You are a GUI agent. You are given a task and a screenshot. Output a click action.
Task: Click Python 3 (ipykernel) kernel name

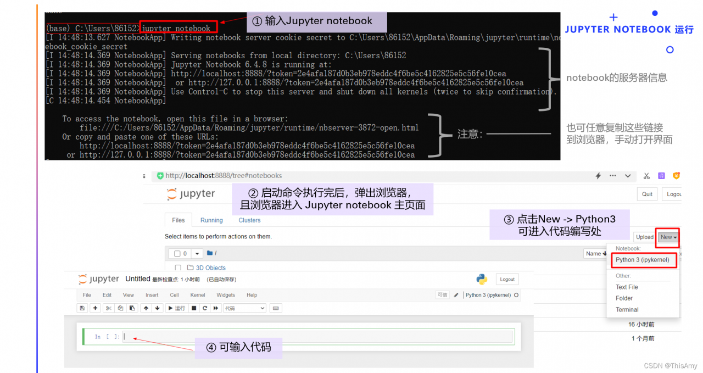point(488,295)
